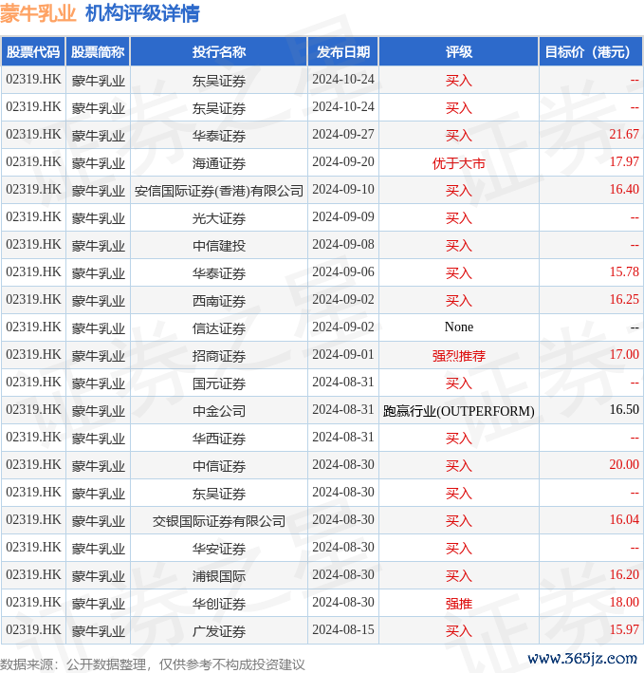644x673 pixels.
Task: Click 浦银国际 broker name
Action: click(x=219, y=575)
